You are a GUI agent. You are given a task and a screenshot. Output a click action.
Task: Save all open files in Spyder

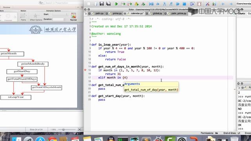coord(108,4)
